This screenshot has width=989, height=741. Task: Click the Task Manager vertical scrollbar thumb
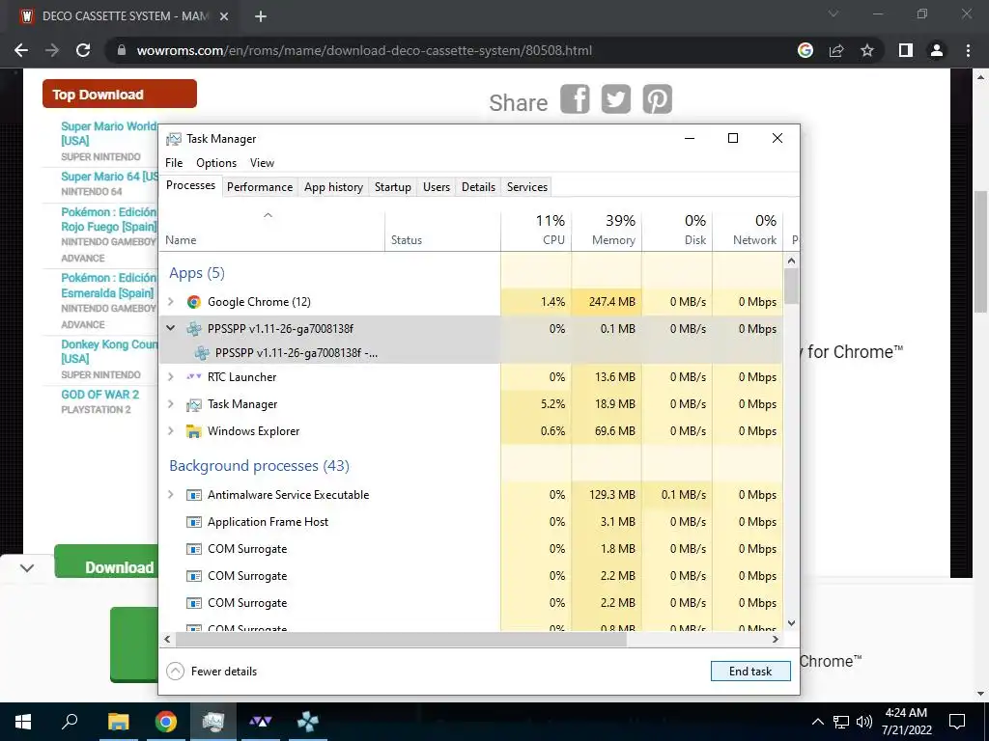coord(792,286)
